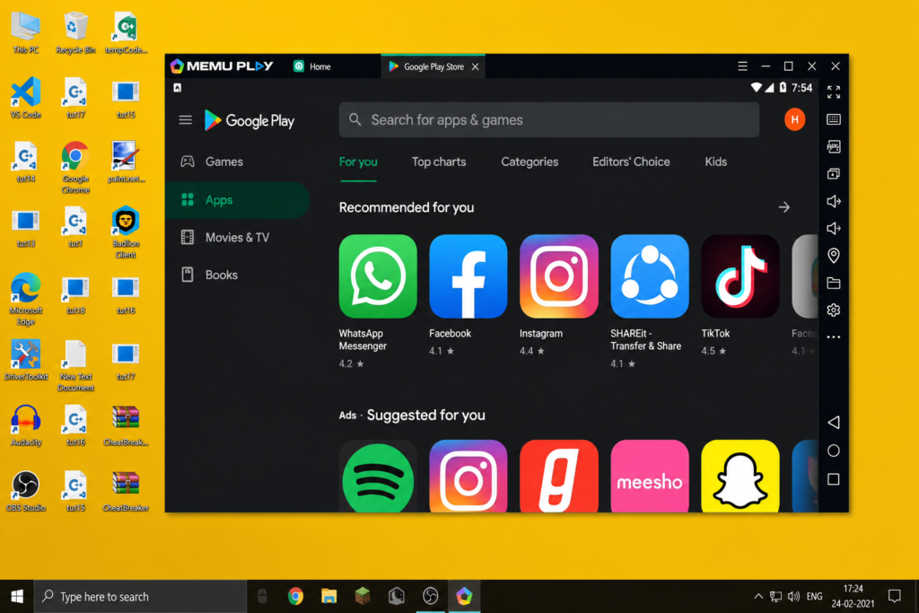The image size is (919, 613).
Task: Open Google Play hamburger menu
Action: pyautogui.click(x=185, y=120)
